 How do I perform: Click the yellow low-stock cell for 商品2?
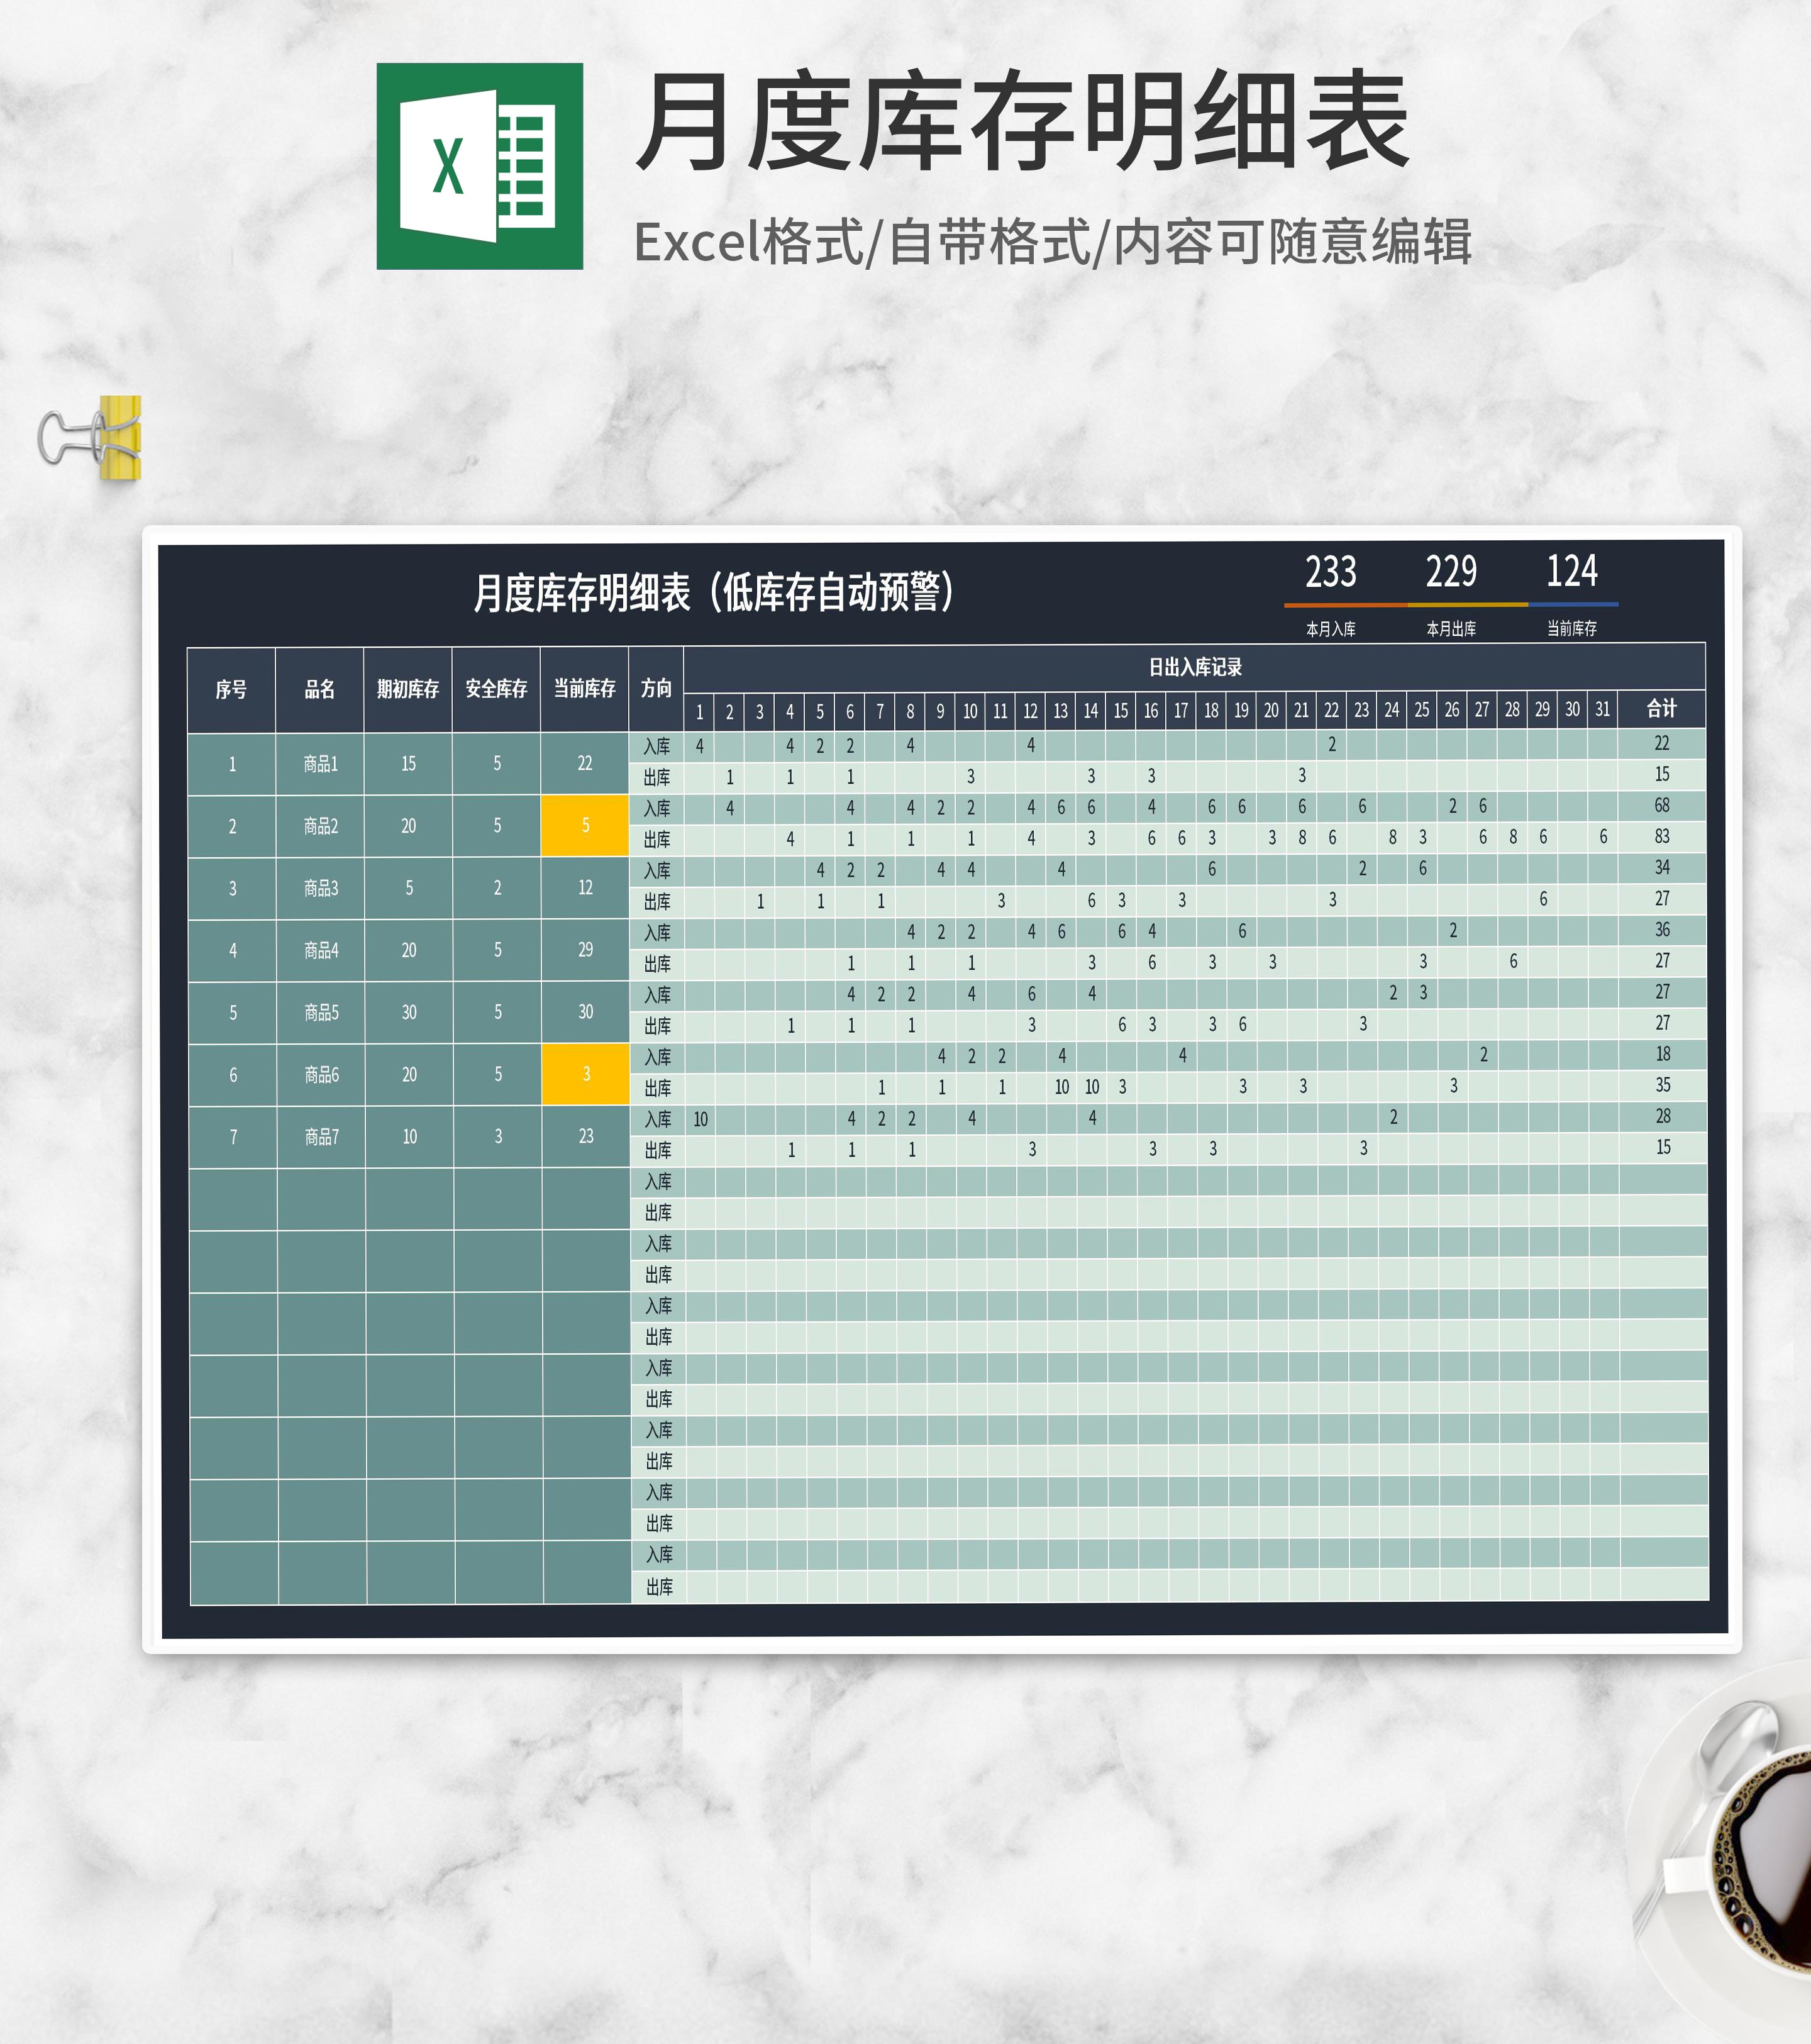click(x=585, y=826)
